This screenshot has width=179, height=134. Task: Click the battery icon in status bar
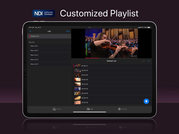149,27
